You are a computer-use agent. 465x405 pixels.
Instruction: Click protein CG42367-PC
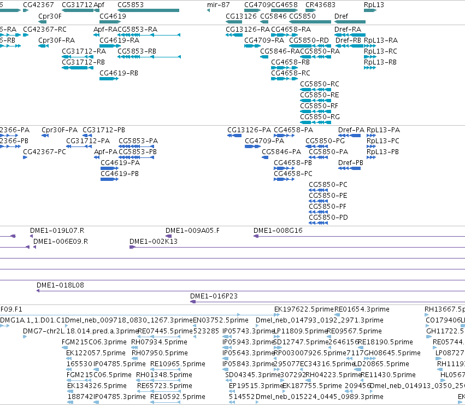pos(44,152)
